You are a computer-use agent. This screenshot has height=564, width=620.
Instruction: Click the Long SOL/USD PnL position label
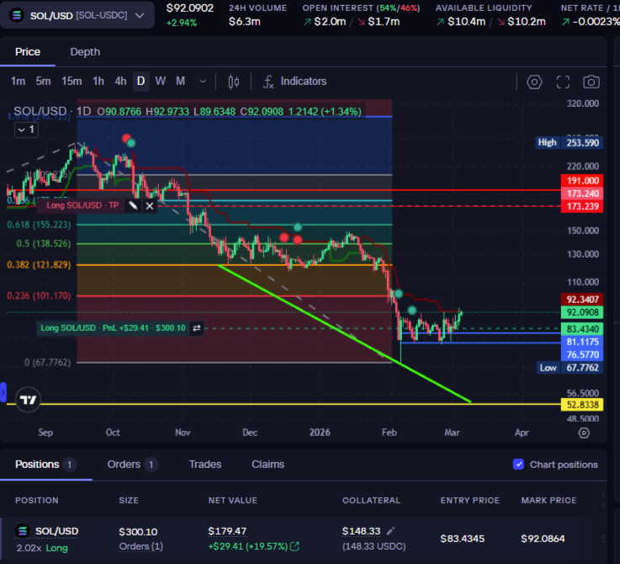click(x=113, y=328)
